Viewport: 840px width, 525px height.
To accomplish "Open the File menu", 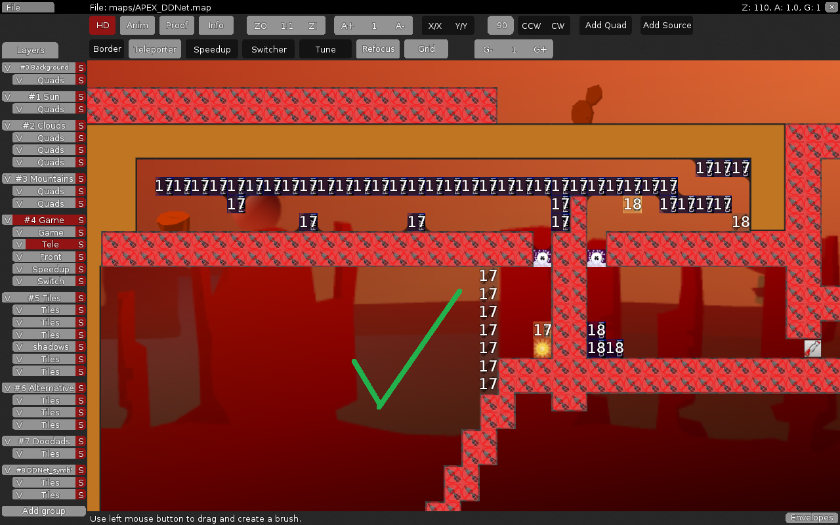I will click(x=29, y=7).
